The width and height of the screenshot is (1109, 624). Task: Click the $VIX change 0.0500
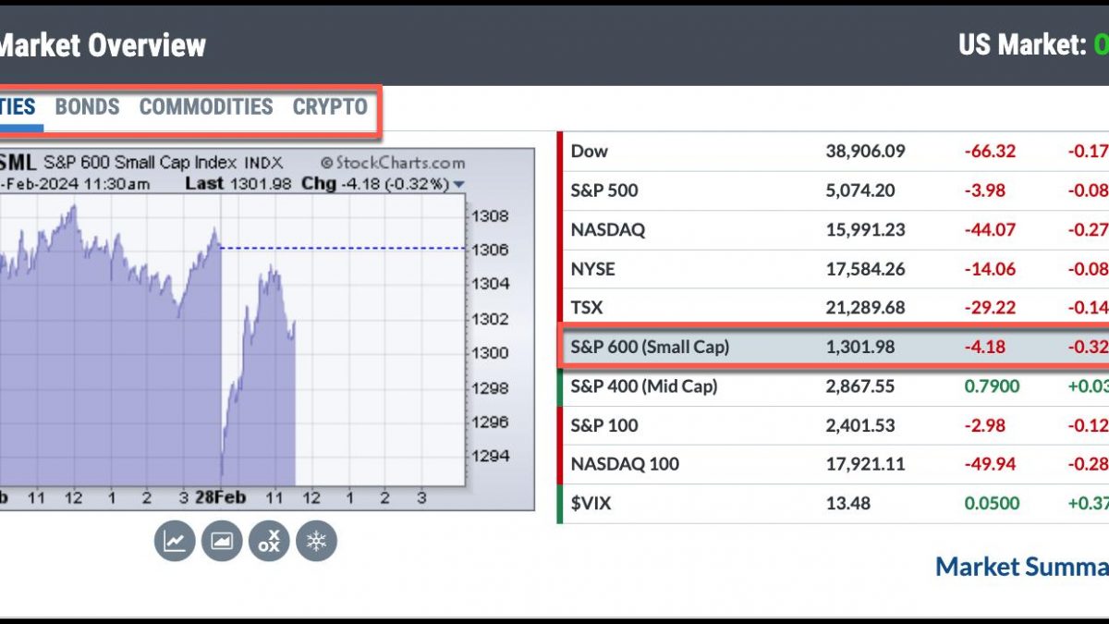[993, 504]
